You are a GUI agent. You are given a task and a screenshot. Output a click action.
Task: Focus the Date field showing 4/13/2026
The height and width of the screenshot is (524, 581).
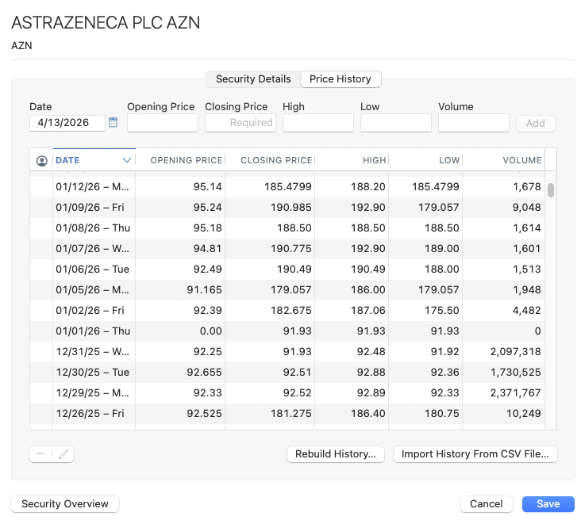pyautogui.click(x=67, y=123)
